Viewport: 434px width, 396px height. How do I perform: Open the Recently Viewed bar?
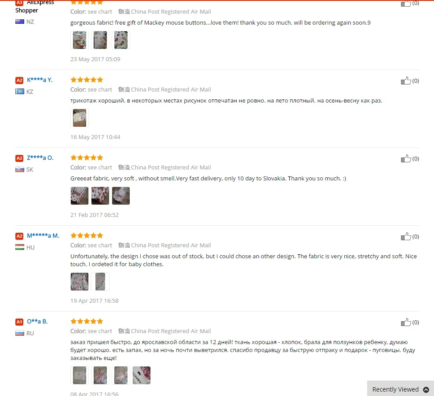(401, 389)
